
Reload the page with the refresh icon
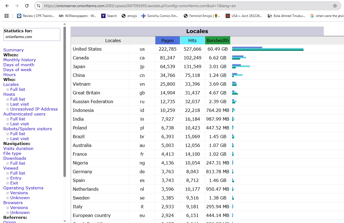point(27,6)
